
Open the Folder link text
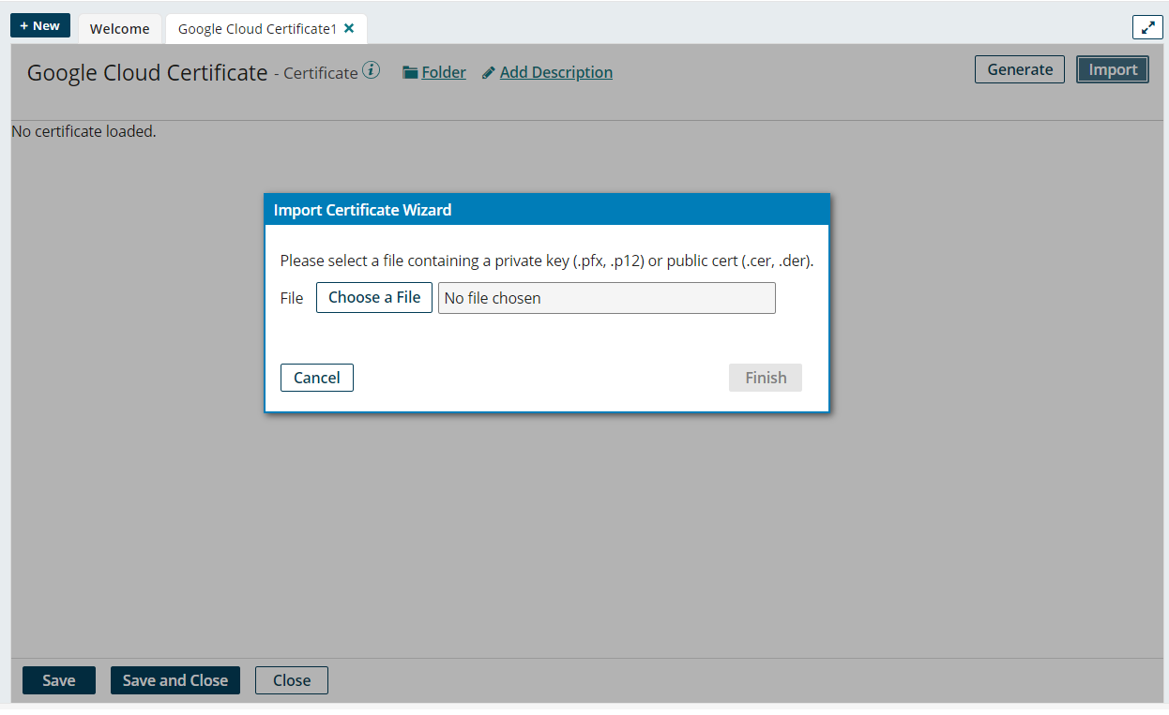pos(444,72)
